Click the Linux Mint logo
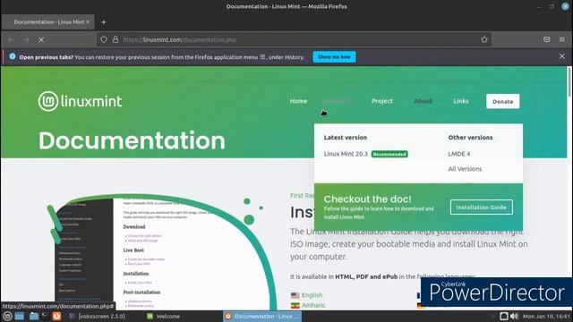The width and height of the screenshot is (573, 322). tap(80, 101)
